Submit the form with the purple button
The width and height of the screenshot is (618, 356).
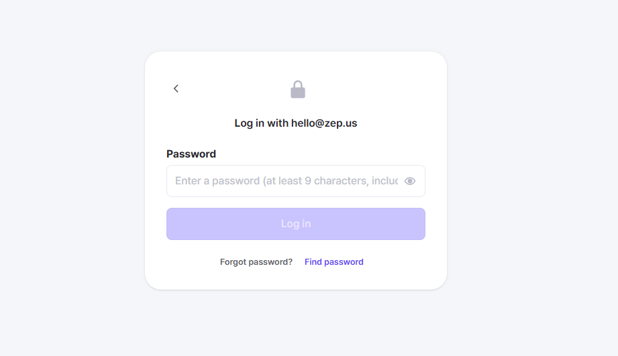coord(295,224)
